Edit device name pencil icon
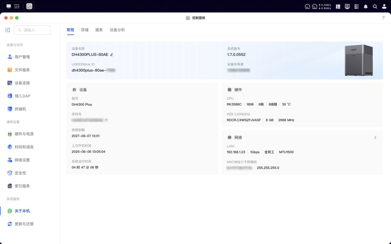Viewport: 391px width, 244px height. click(112, 55)
